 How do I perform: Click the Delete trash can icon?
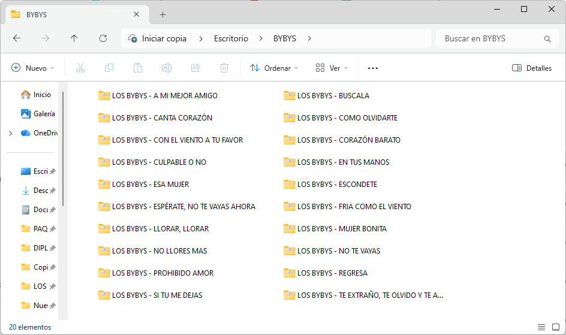point(224,68)
